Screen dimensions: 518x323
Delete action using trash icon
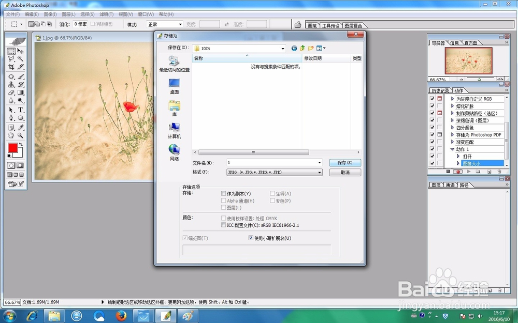(x=499, y=172)
